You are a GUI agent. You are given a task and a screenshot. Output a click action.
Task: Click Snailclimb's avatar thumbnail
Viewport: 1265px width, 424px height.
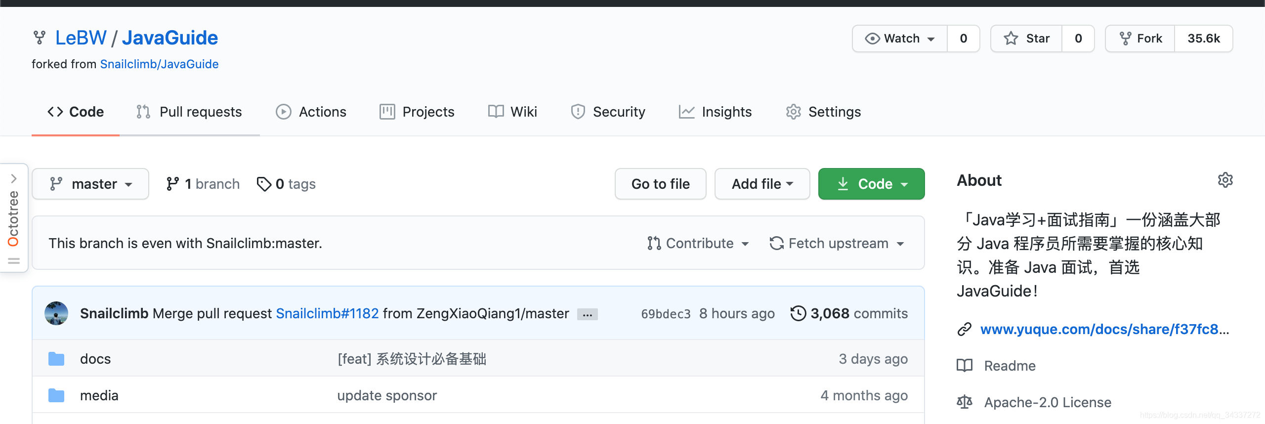click(x=56, y=313)
